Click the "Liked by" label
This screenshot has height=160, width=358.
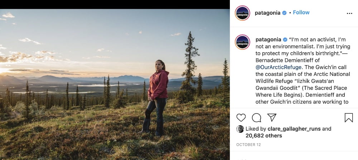(x=256, y=129)
